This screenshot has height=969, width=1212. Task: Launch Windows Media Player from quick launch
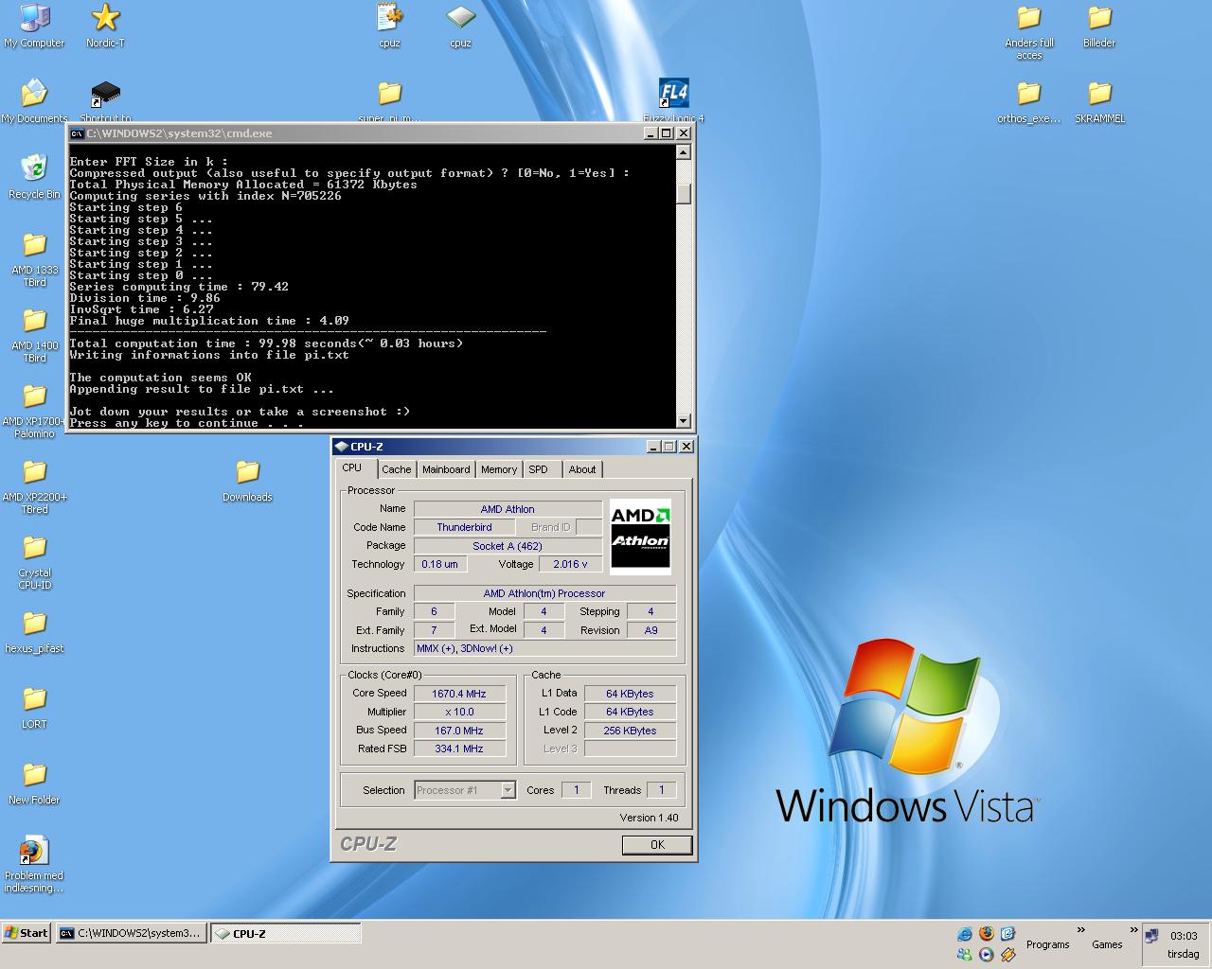point(987,955)
